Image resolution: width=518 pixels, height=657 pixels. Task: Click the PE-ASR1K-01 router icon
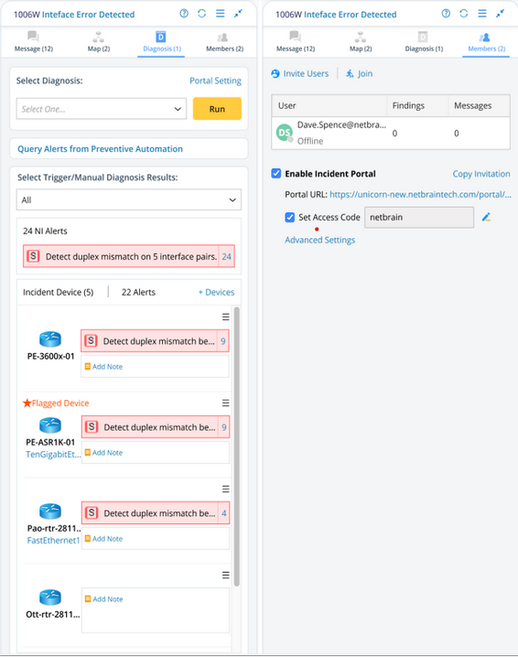point(50,425)
